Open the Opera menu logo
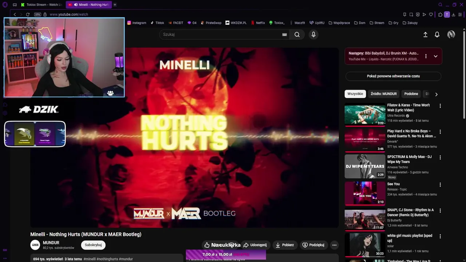 pos(5,5)
